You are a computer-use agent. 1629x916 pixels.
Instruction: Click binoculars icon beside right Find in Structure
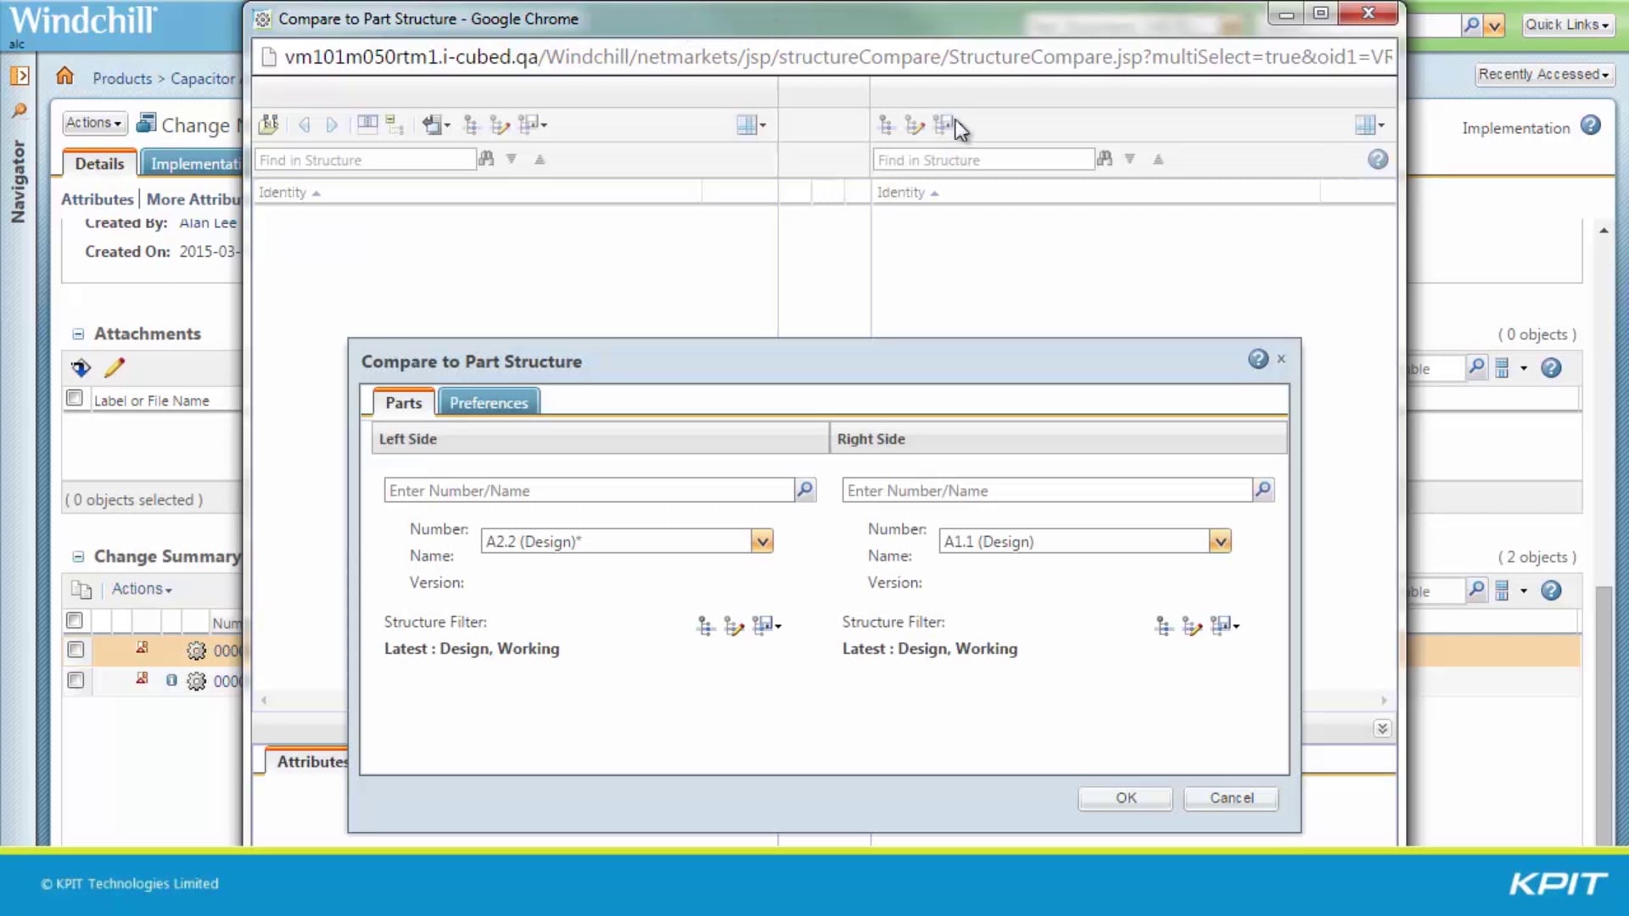coord(1105,159)
